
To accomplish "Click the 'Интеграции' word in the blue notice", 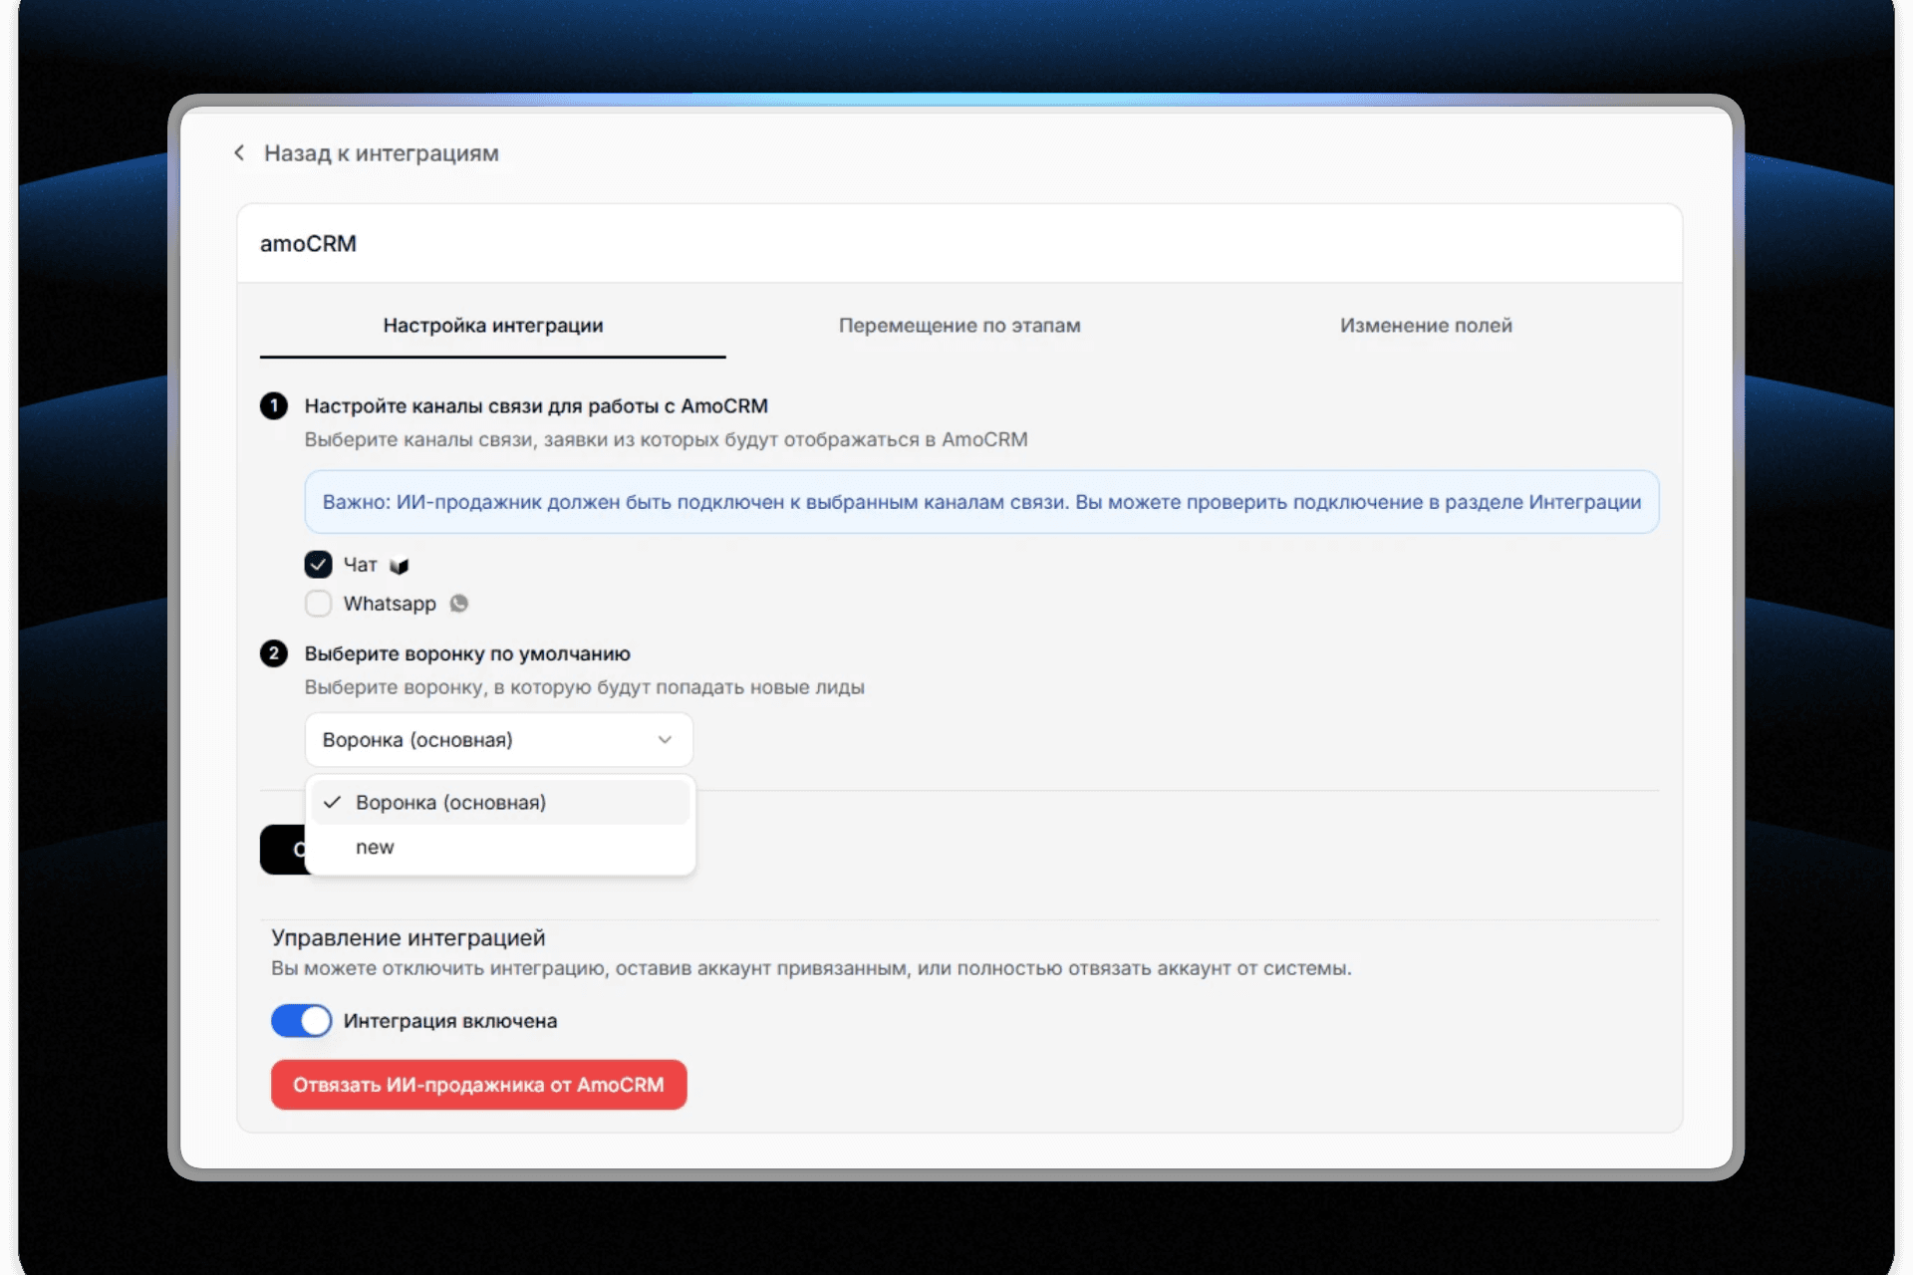I will click(1584, 502).
